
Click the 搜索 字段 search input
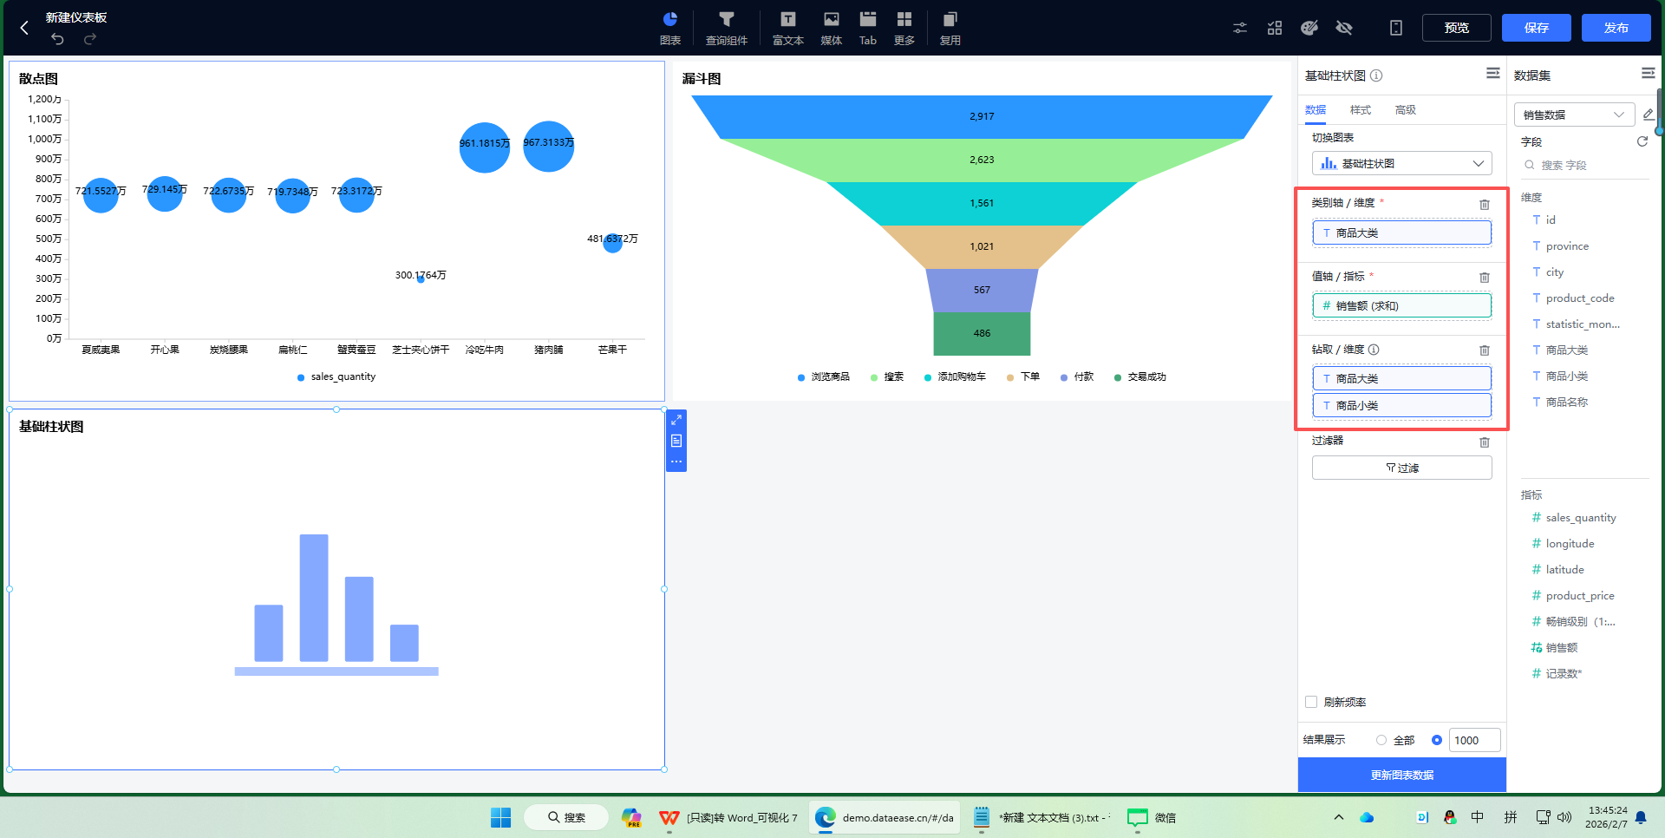point(1584,165)
